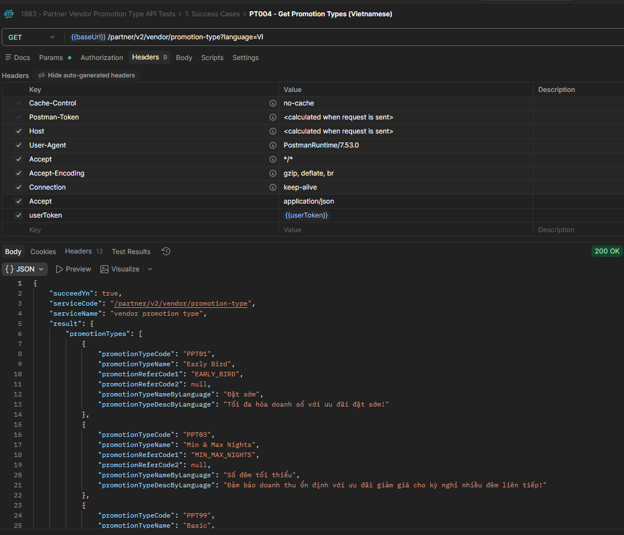The width and height of the screenshot is (624, 535).
Task: Click the Preview button
Action: click(x=74, y=269)
